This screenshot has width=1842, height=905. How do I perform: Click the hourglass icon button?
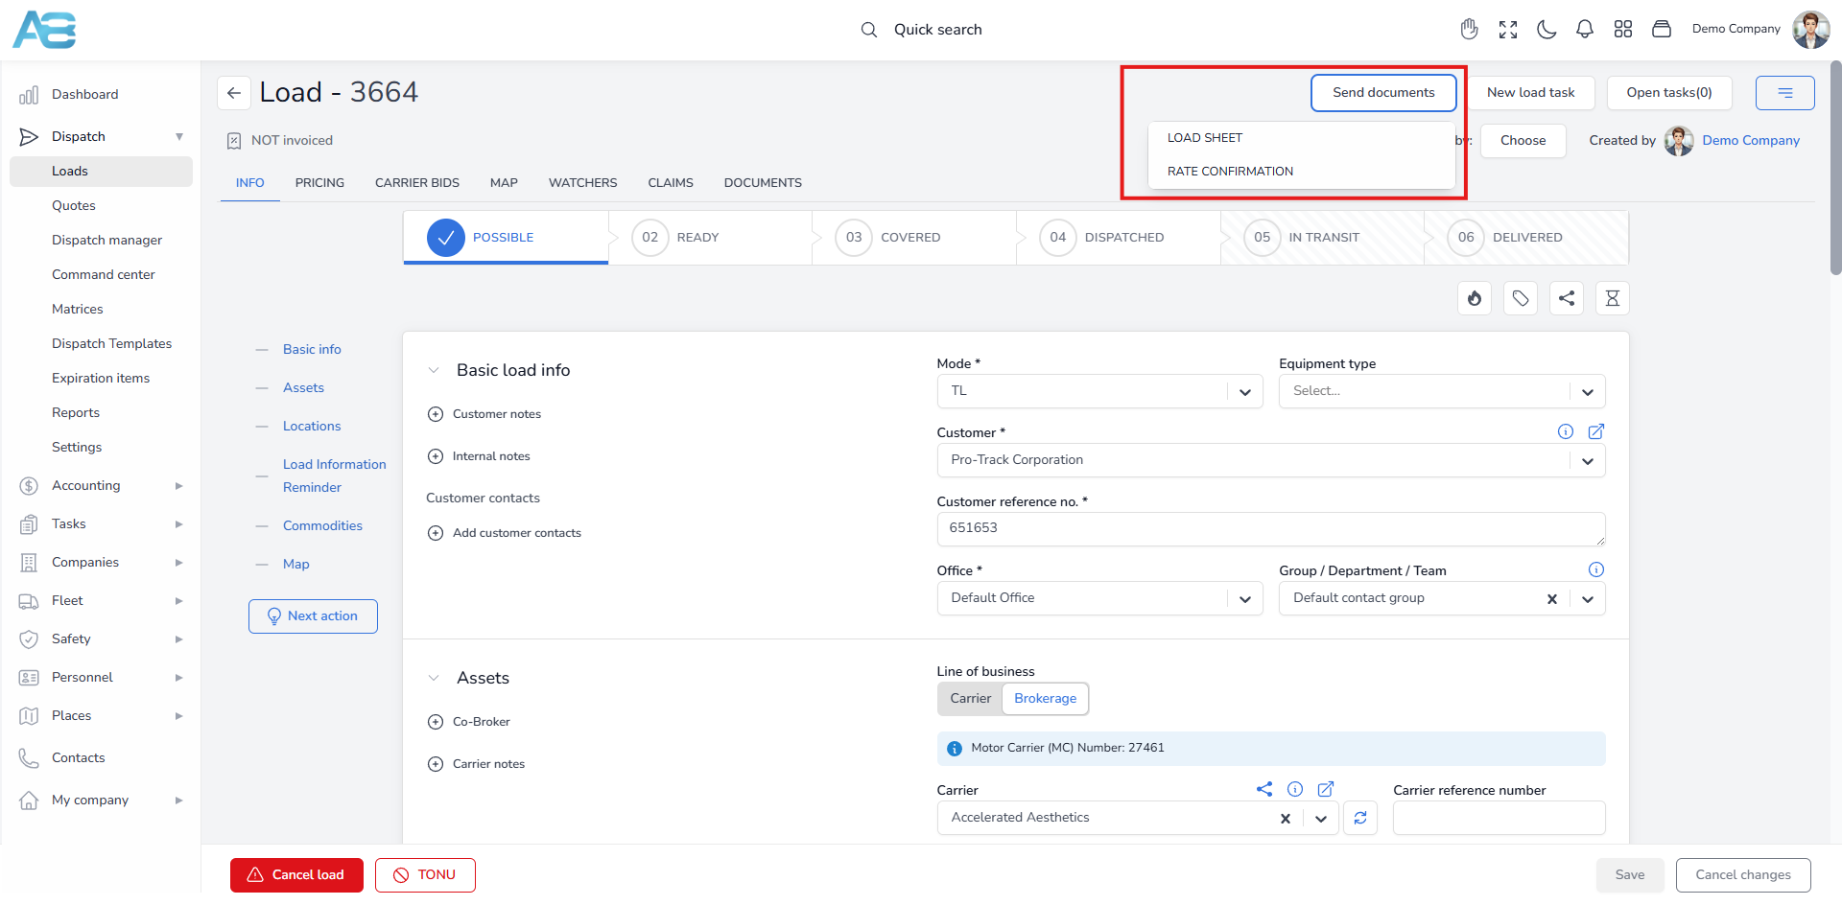coord(1613,298)
